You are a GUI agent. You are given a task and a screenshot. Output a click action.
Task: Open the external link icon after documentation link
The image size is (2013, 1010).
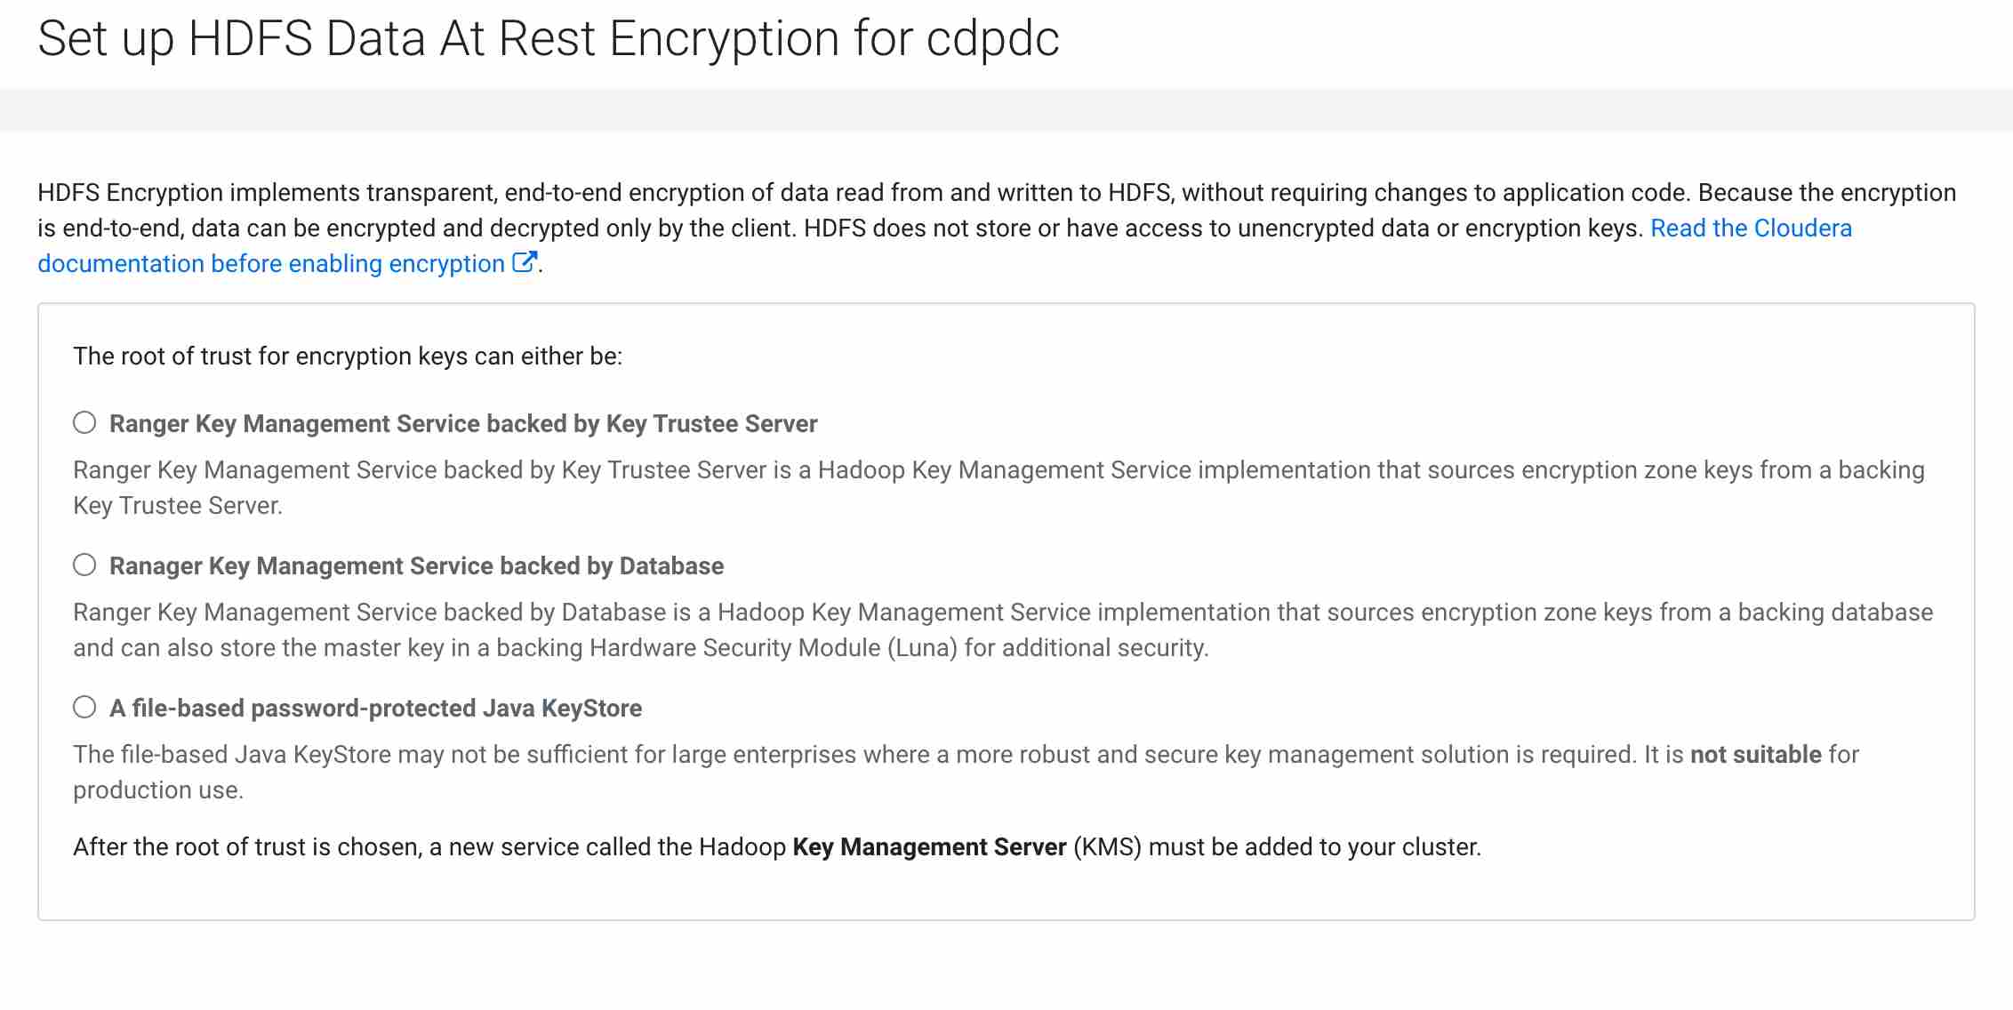coord(525,262)
